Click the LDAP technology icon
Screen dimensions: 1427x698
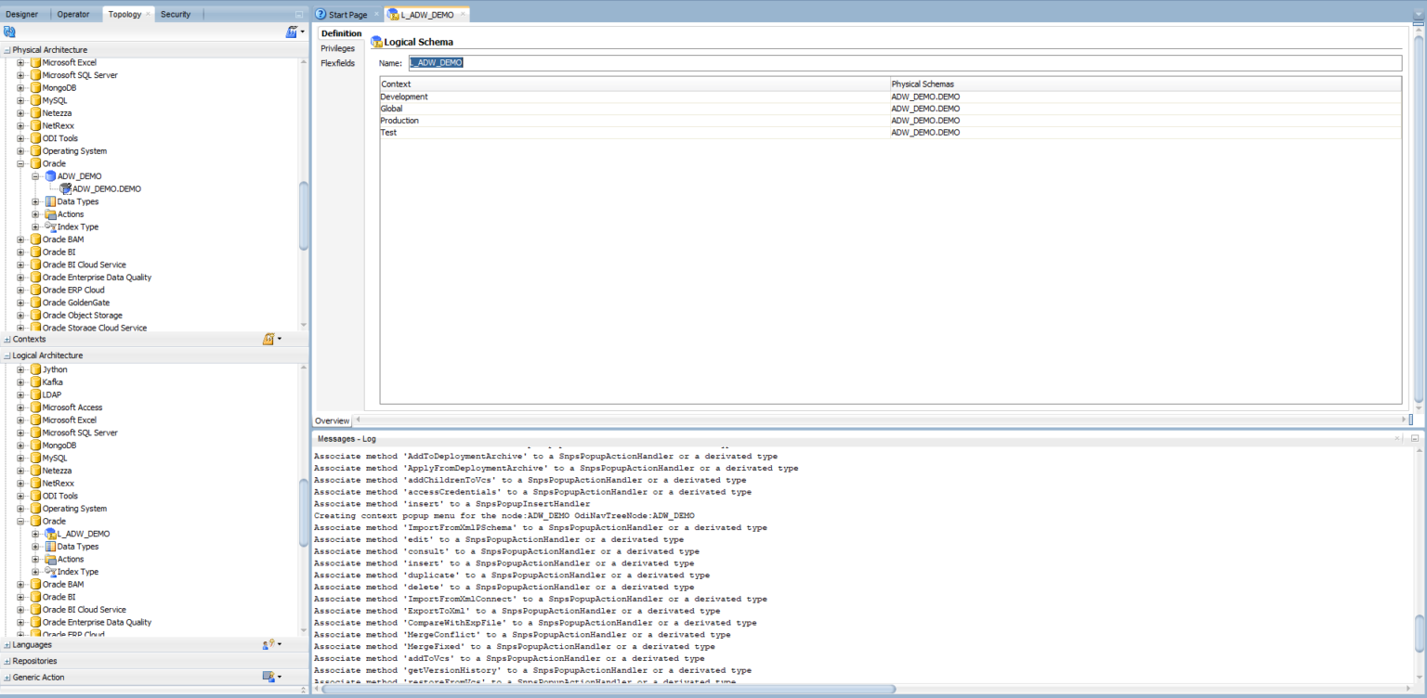(x=35, y=394)
